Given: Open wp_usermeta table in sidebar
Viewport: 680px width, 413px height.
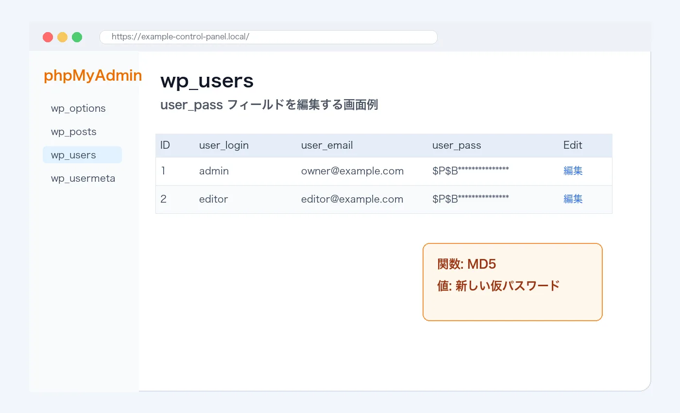Looking at the screenshot, I should coord(83,178).
